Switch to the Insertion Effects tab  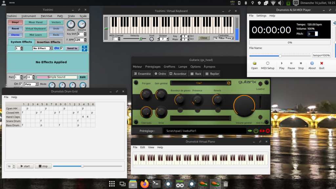coord(48,42)
